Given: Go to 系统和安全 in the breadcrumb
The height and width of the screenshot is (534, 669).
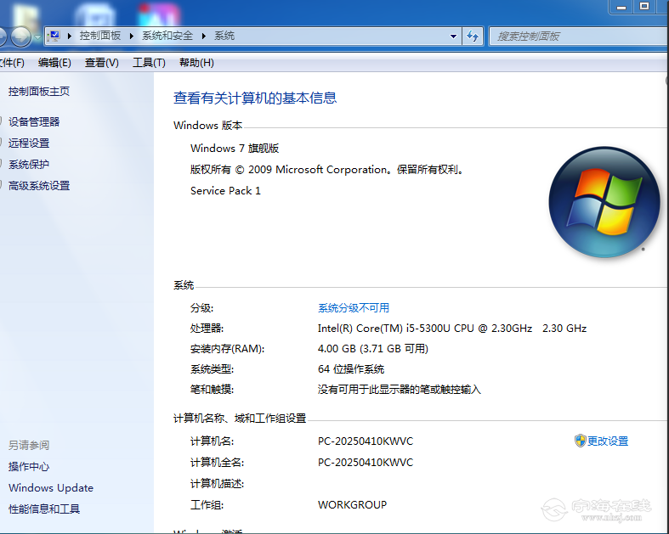Looking at the screenshot, I should 167,36.
